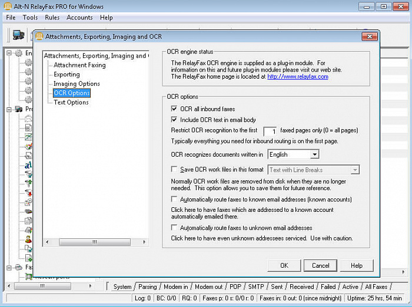Switch to the Failed tab
412x307 pixels.
coord(328,287)
